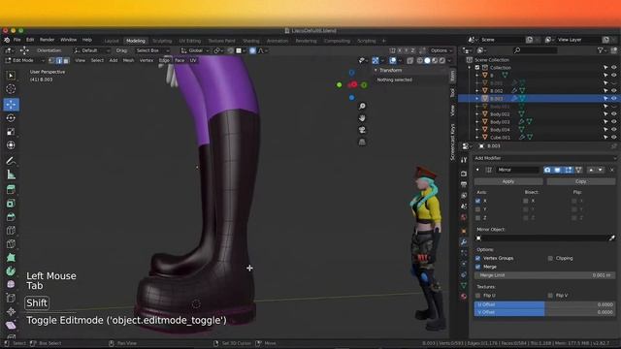Pick Mirror Object with the eyedropper icon
The width and height of the screenshot is (621, 349).
tap(612, 238)
